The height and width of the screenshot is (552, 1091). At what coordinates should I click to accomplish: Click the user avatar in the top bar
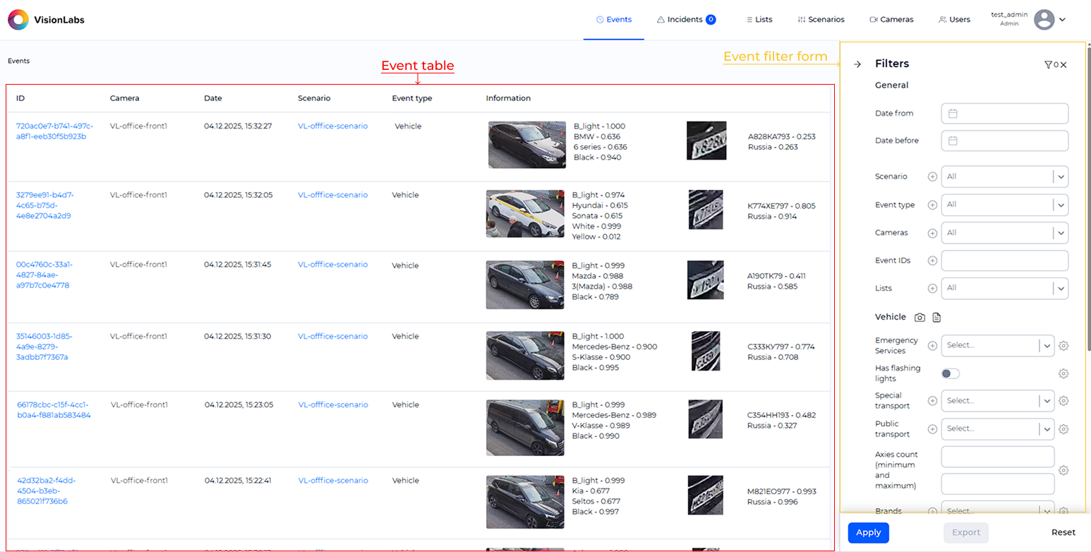click(x=1043, y=20)
